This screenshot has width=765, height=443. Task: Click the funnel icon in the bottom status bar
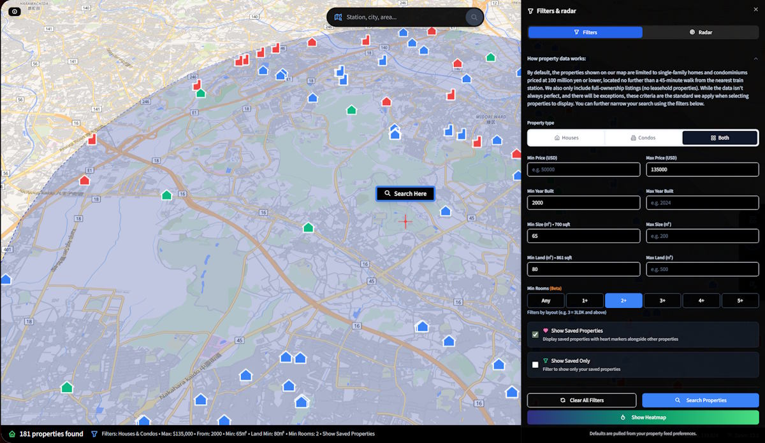tap(94, 434)
